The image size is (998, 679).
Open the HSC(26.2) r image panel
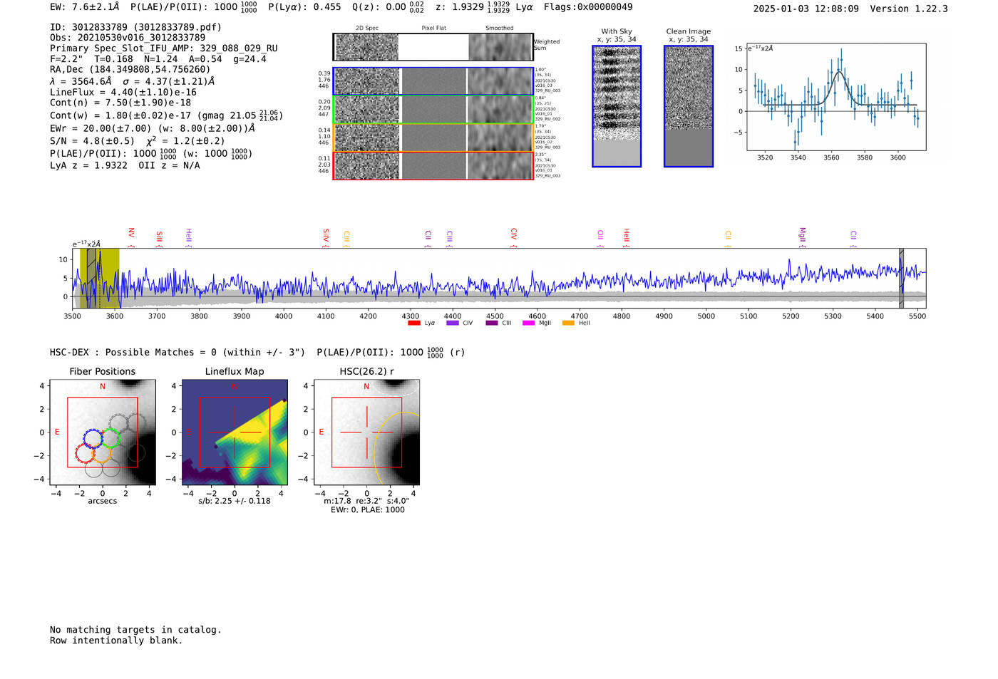tap(366, 432)
